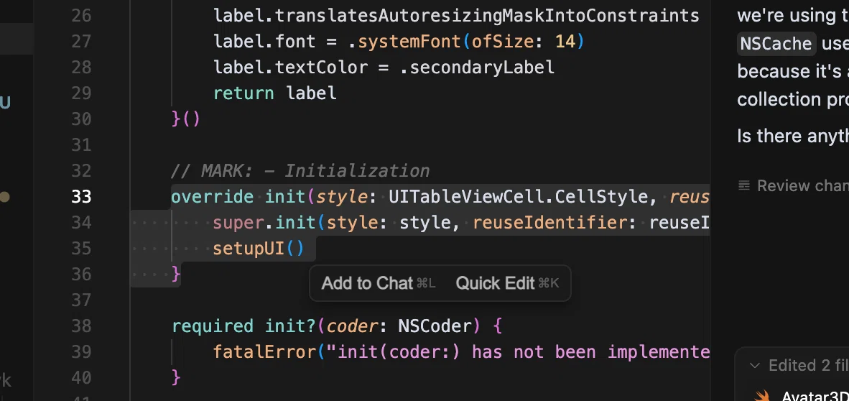Click line number 26 in the gutter
The image size is (849, 401).
tap(81, 16)
